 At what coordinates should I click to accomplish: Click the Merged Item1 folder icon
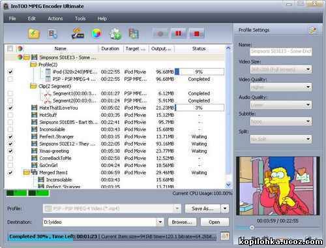pyautogui.click(x=26, y=172)
